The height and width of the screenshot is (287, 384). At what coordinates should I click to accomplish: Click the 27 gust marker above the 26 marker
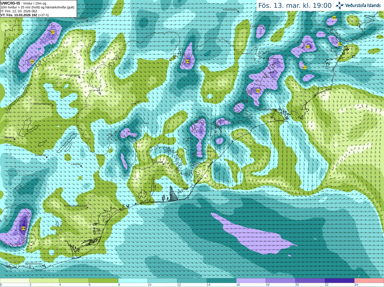(x=53, y=32)
